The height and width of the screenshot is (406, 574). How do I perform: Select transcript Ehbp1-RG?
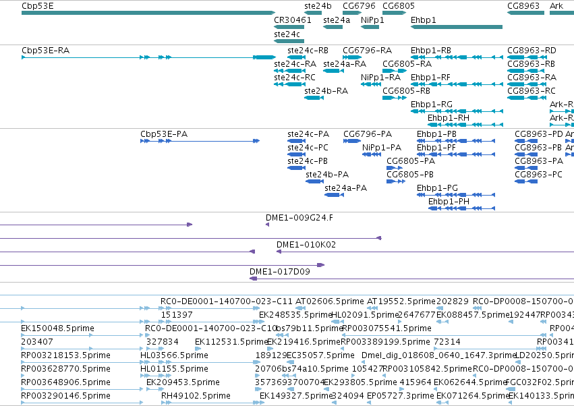432,105
